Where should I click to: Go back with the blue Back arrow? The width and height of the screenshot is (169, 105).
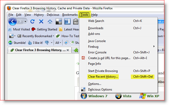coord(13,21)
